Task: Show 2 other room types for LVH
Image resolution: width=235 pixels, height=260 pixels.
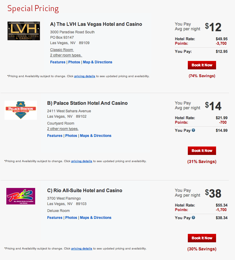Action: tap(66, 55)
